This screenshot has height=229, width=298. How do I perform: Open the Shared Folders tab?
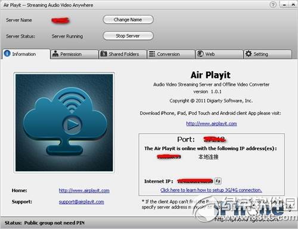[123, 54]
